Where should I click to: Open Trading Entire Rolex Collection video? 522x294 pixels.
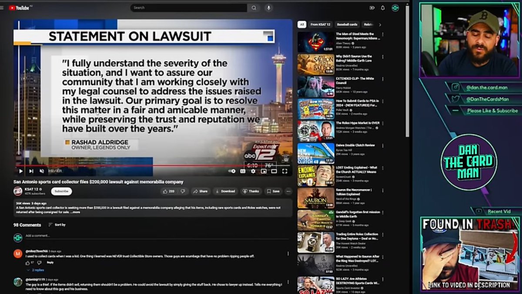tap(316, 242)
